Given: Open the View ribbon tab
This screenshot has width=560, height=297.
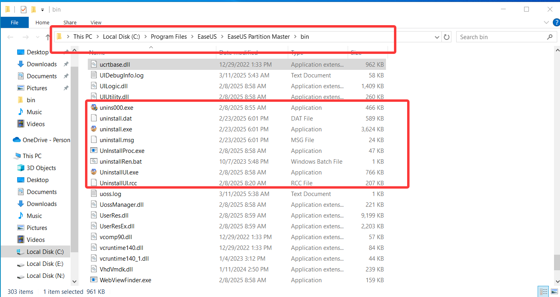Looking at the screenshot, I should pyautogui.click(x=96, y=22).
